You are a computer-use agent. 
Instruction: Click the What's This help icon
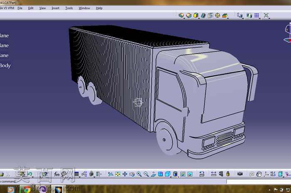tap(45, 174)
